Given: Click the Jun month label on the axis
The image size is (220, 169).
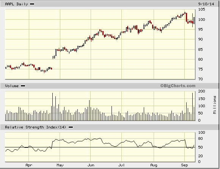Looking at the screenshot, I should pos(91,165).
